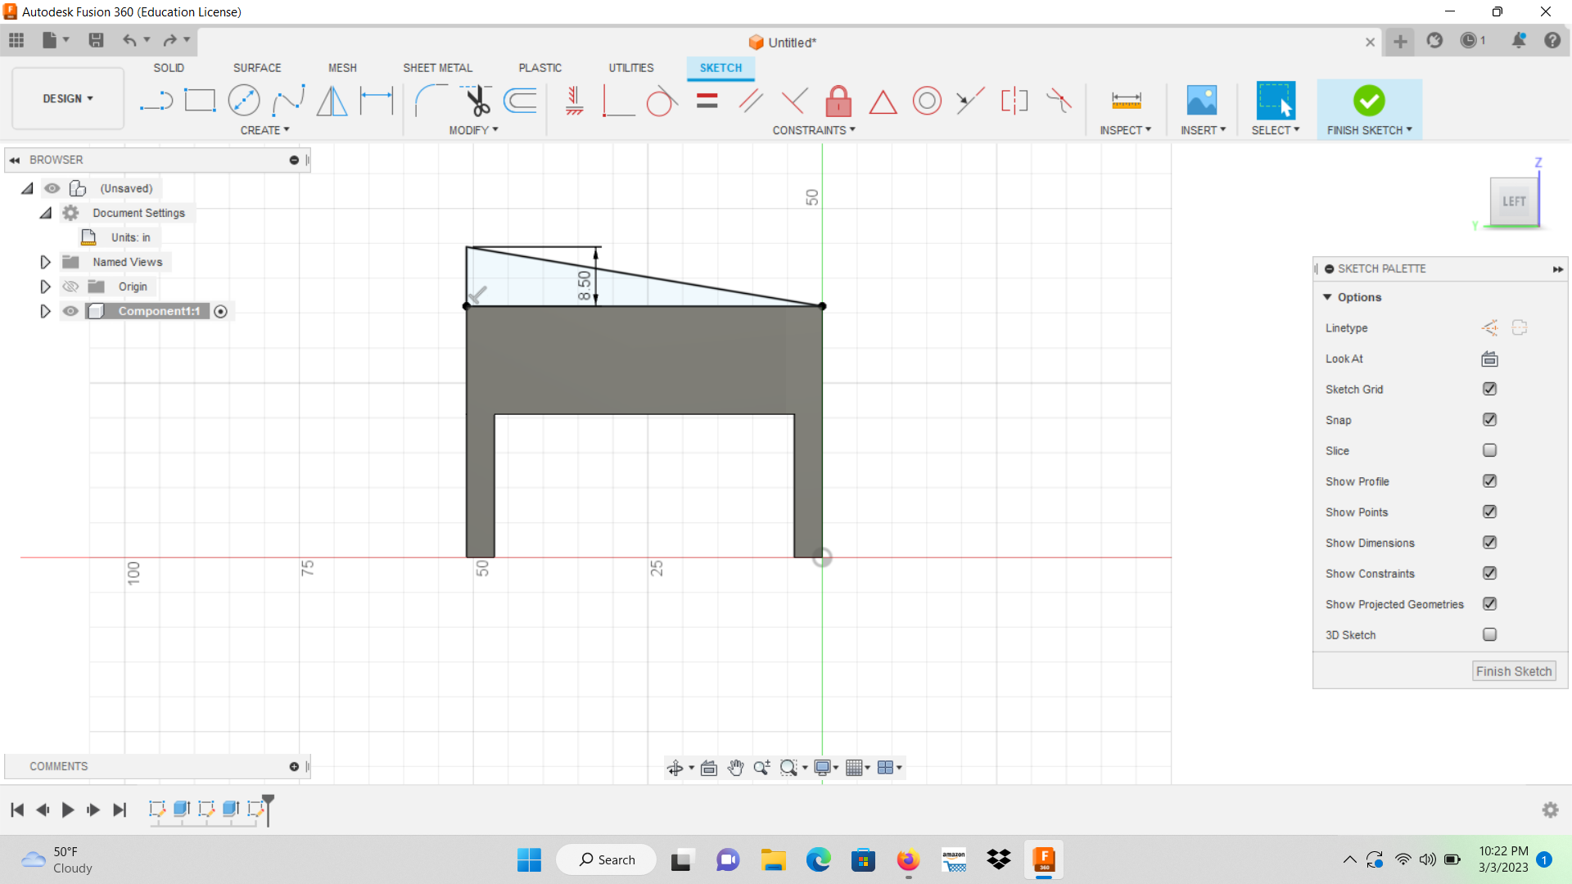Toggle the Sketch Grid checkbox
This screenshot has height=884, width=1572.
point(1490,389)
